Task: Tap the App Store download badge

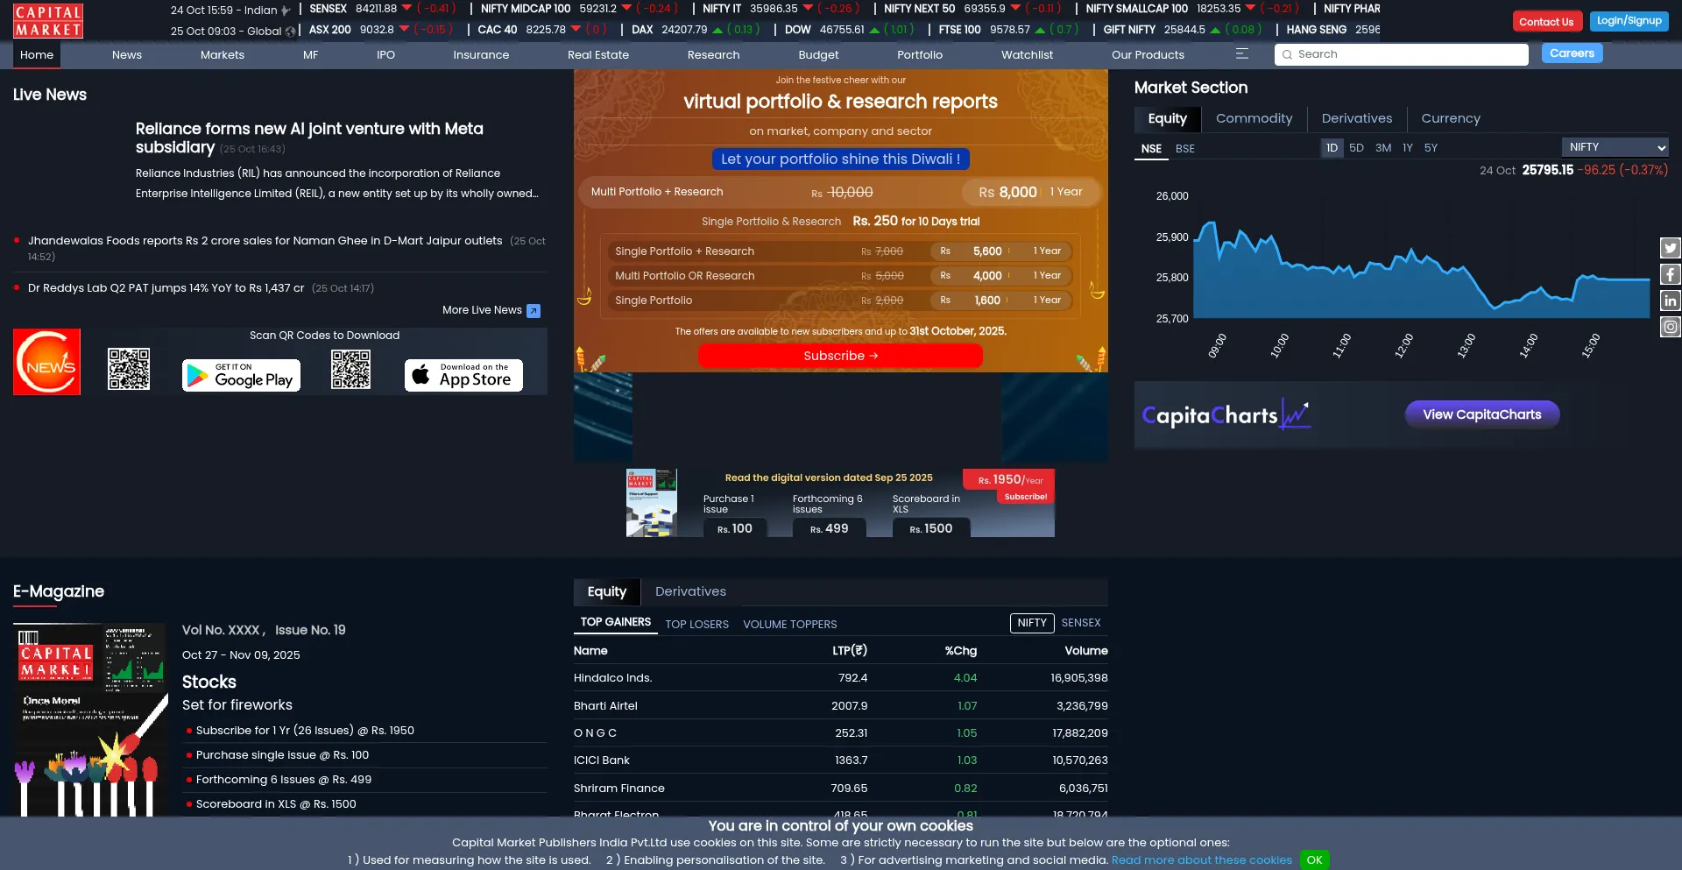Action: point(463,375)
